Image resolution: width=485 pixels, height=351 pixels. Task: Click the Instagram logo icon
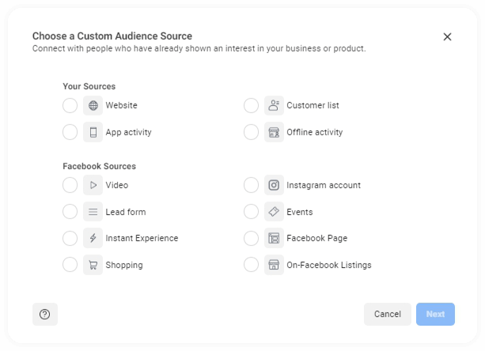tap(274, 185)
